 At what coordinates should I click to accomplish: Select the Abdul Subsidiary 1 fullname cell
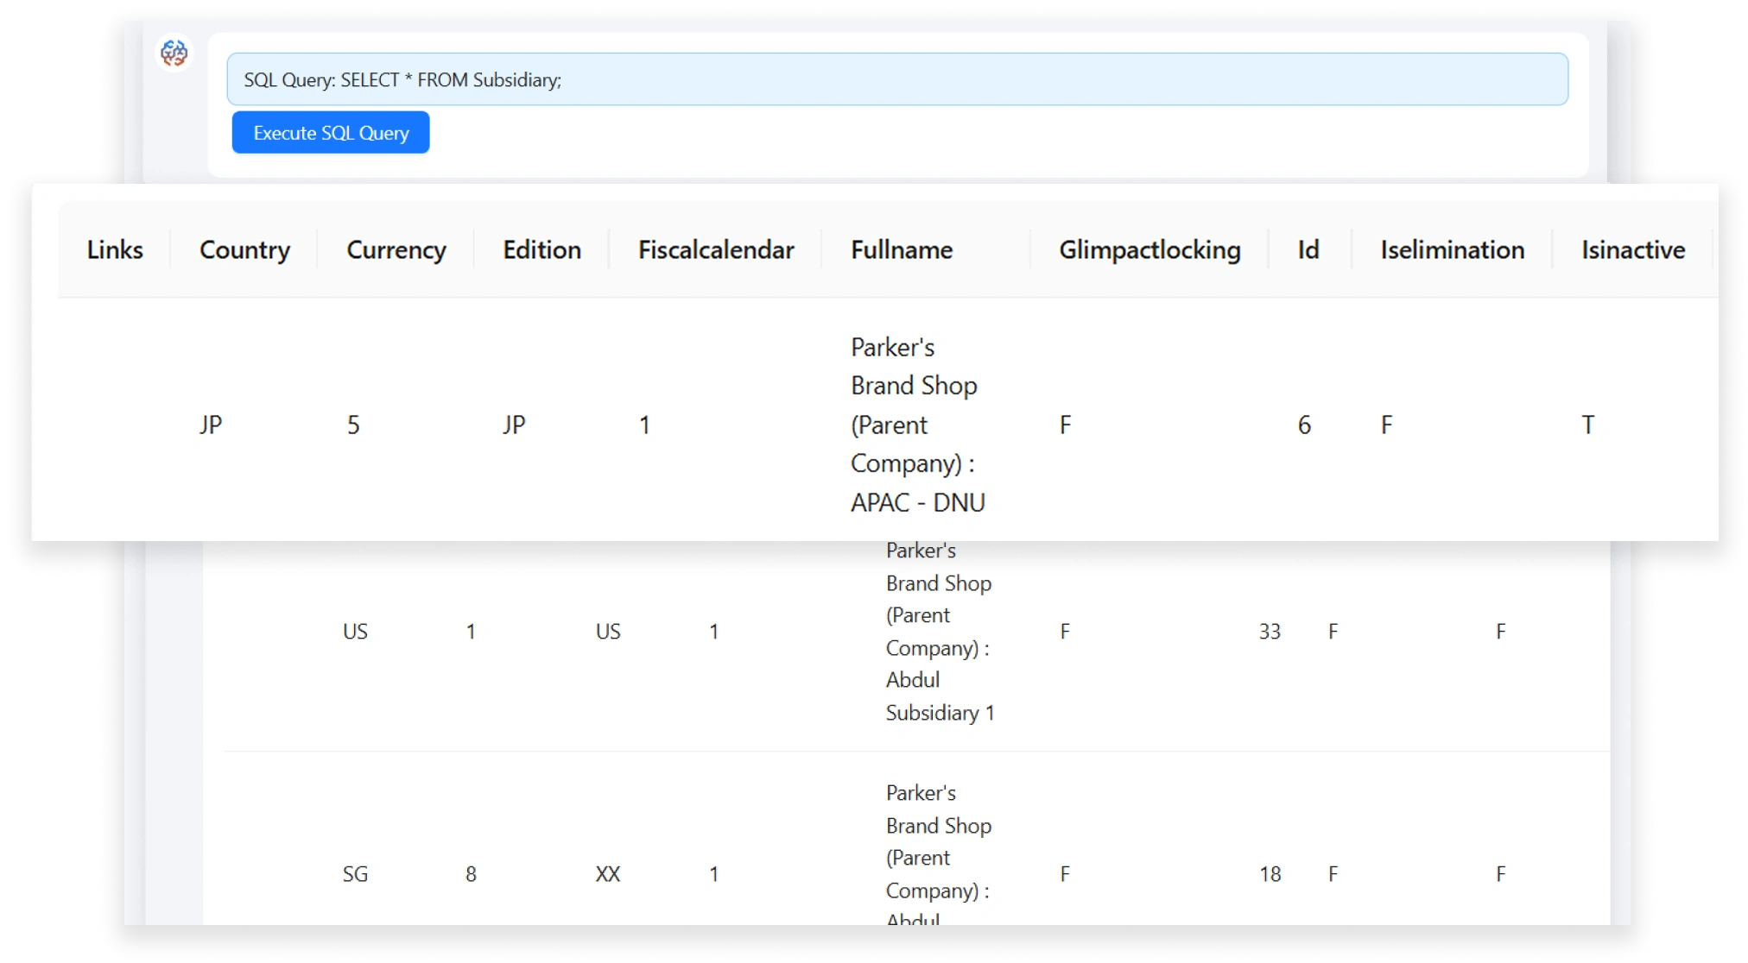(940, 632)
